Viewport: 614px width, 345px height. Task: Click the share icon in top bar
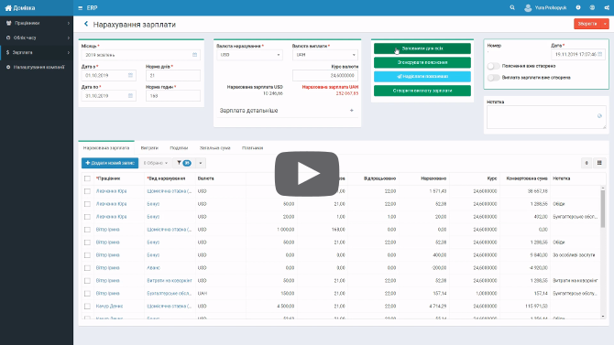pyautogui.click(x=607, y=7)
